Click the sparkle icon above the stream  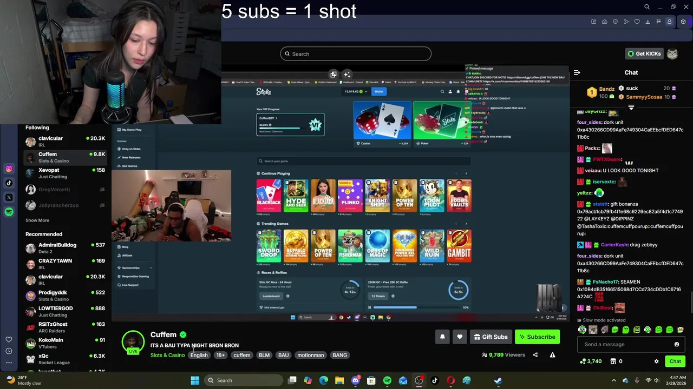347,75
